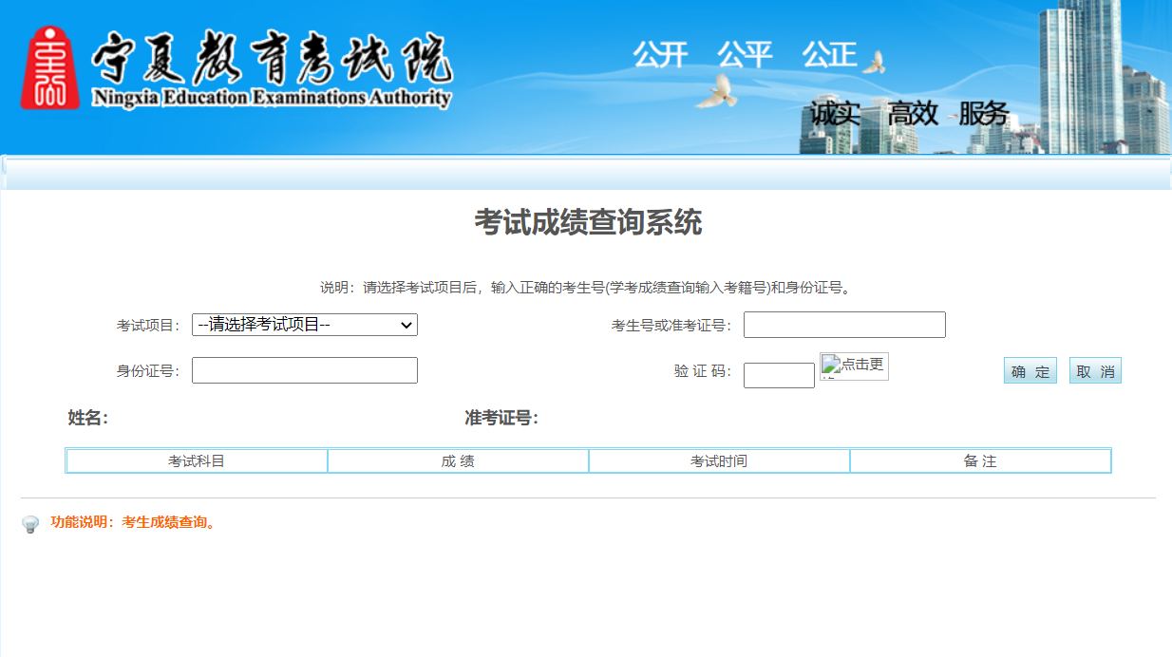
Task: Click the 成绩 column header
Action: point(458,461)
